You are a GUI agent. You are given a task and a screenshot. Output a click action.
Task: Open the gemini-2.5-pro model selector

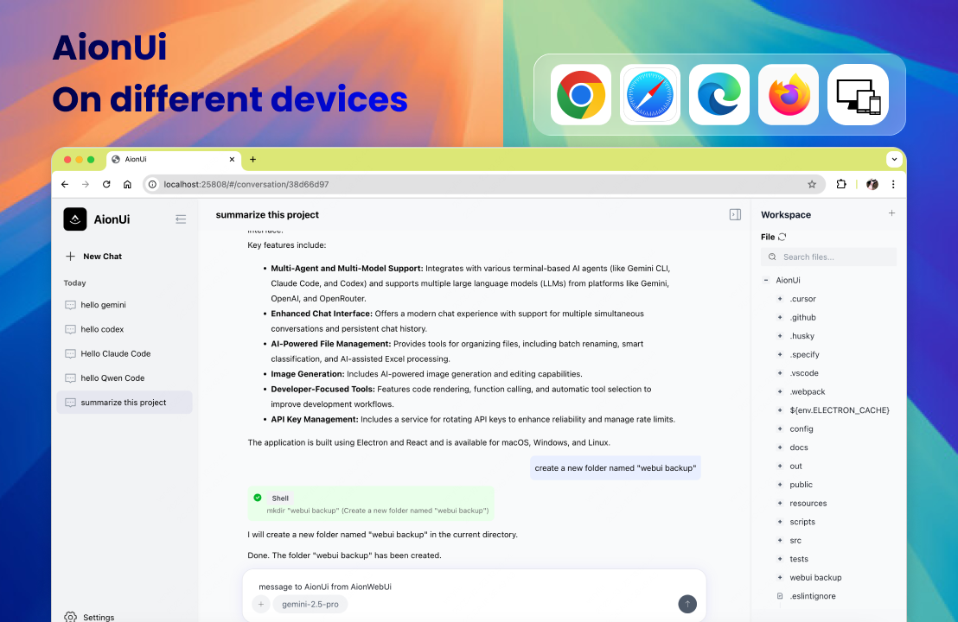point(310,604)
